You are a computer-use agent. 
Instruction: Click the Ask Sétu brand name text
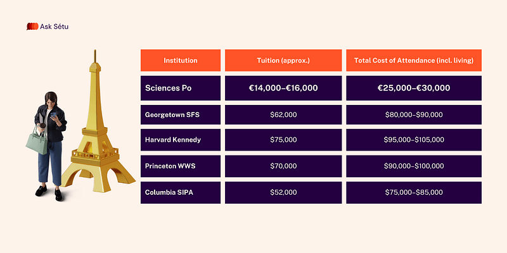click(55, 27)
